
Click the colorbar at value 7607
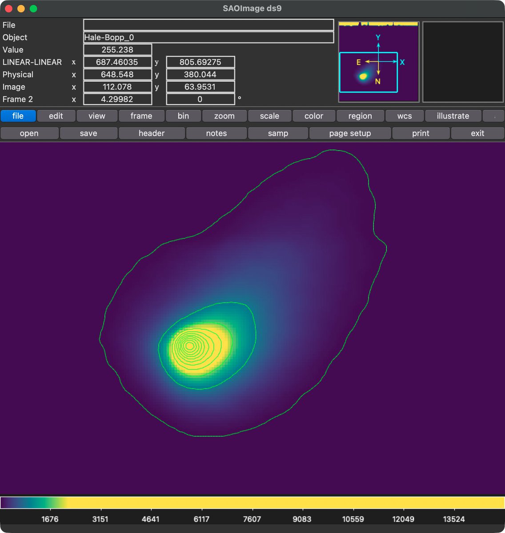[x=252, y=503]
